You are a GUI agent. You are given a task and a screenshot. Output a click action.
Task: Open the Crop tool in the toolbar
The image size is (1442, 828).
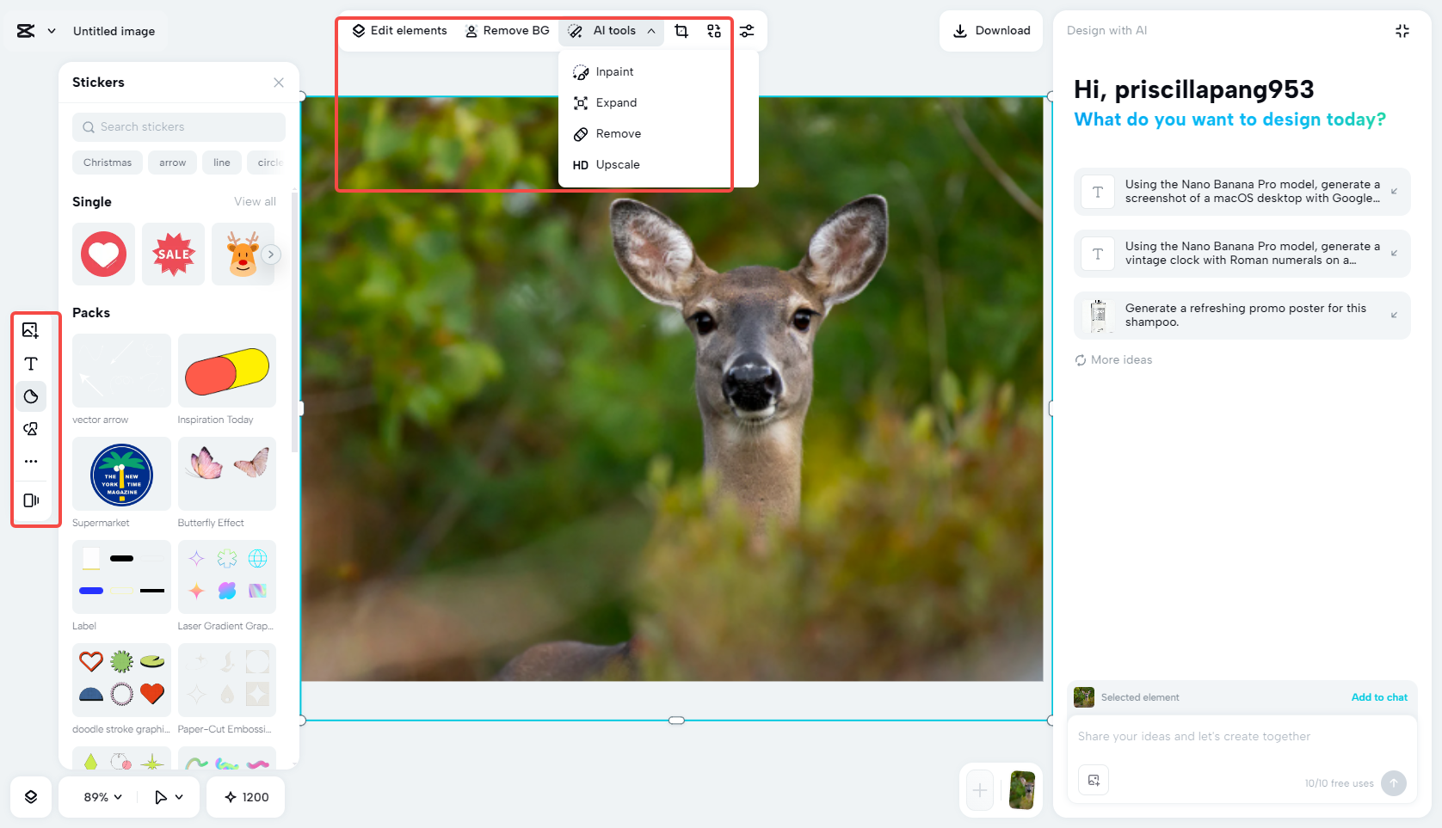pyautogui.click(x=681, y=30)
